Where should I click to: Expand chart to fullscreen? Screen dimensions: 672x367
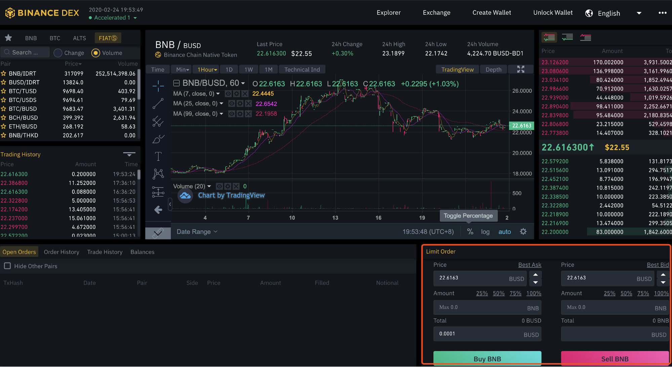[x=521, y=70]
